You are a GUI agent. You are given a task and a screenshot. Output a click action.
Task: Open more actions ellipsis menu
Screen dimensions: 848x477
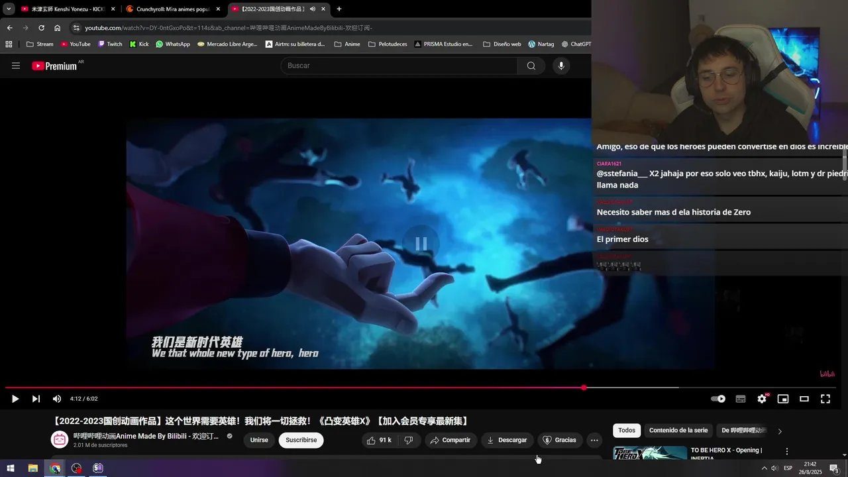594,440
